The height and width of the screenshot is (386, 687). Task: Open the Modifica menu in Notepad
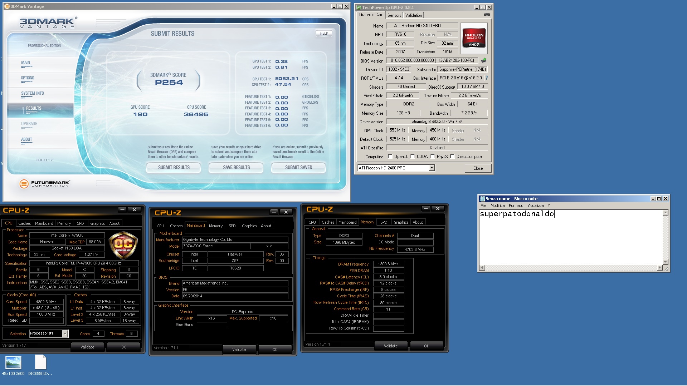[497, 206]
